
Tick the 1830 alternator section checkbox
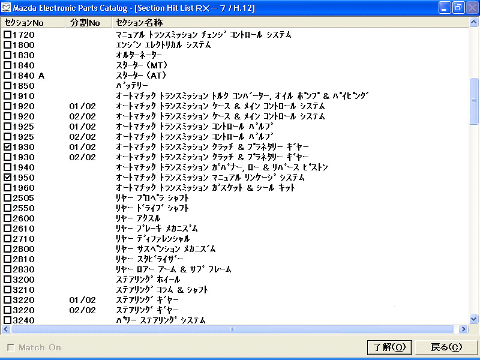7,55
